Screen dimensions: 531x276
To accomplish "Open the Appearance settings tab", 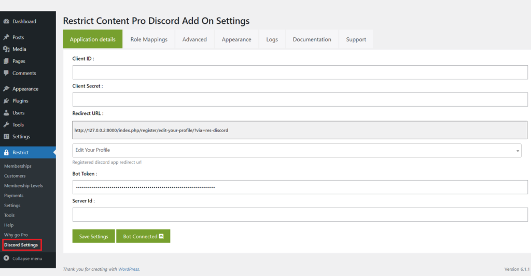I will [236, 39].
